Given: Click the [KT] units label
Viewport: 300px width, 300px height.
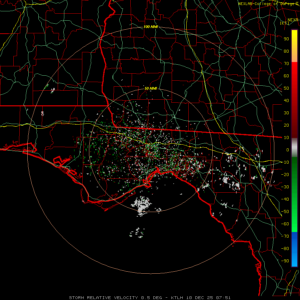Looking at the screenshot, I should 284,23.
